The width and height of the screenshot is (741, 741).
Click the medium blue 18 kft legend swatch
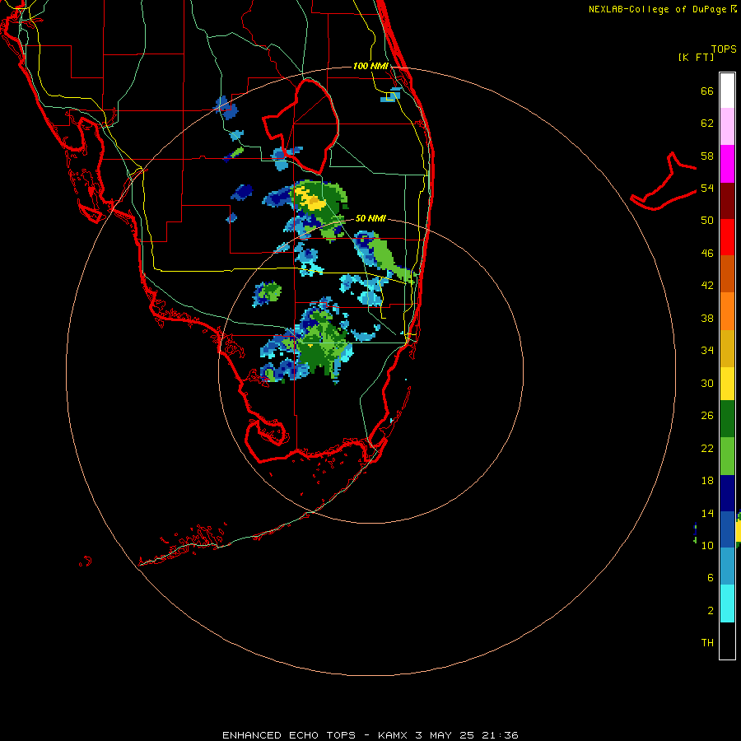(727, 529)
